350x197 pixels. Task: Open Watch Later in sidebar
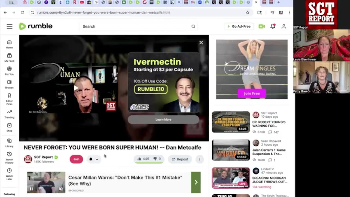(9, 174)
